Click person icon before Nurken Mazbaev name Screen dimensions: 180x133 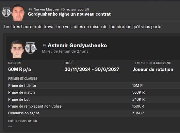(30, 9)
